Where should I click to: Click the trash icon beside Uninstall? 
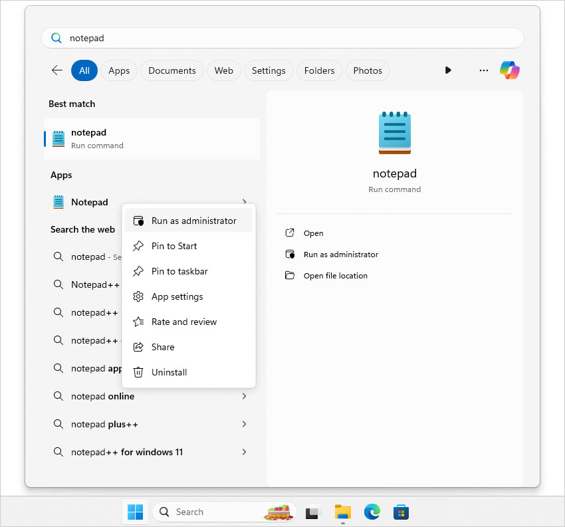pos(138,372)
